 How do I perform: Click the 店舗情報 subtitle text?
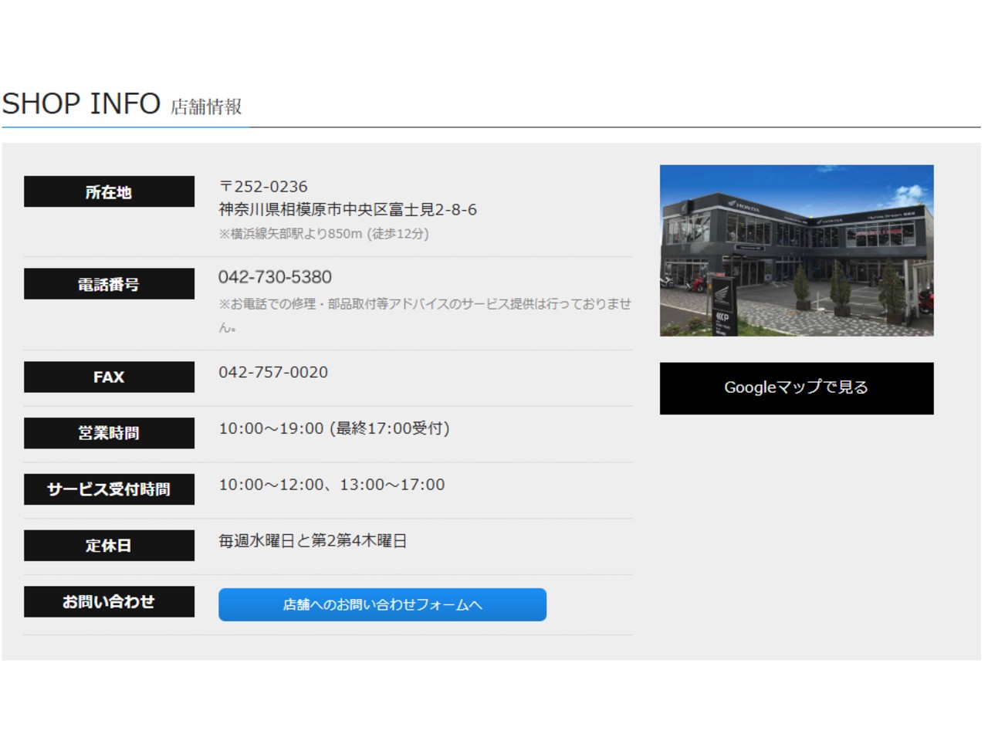click(x=206, y=107)
